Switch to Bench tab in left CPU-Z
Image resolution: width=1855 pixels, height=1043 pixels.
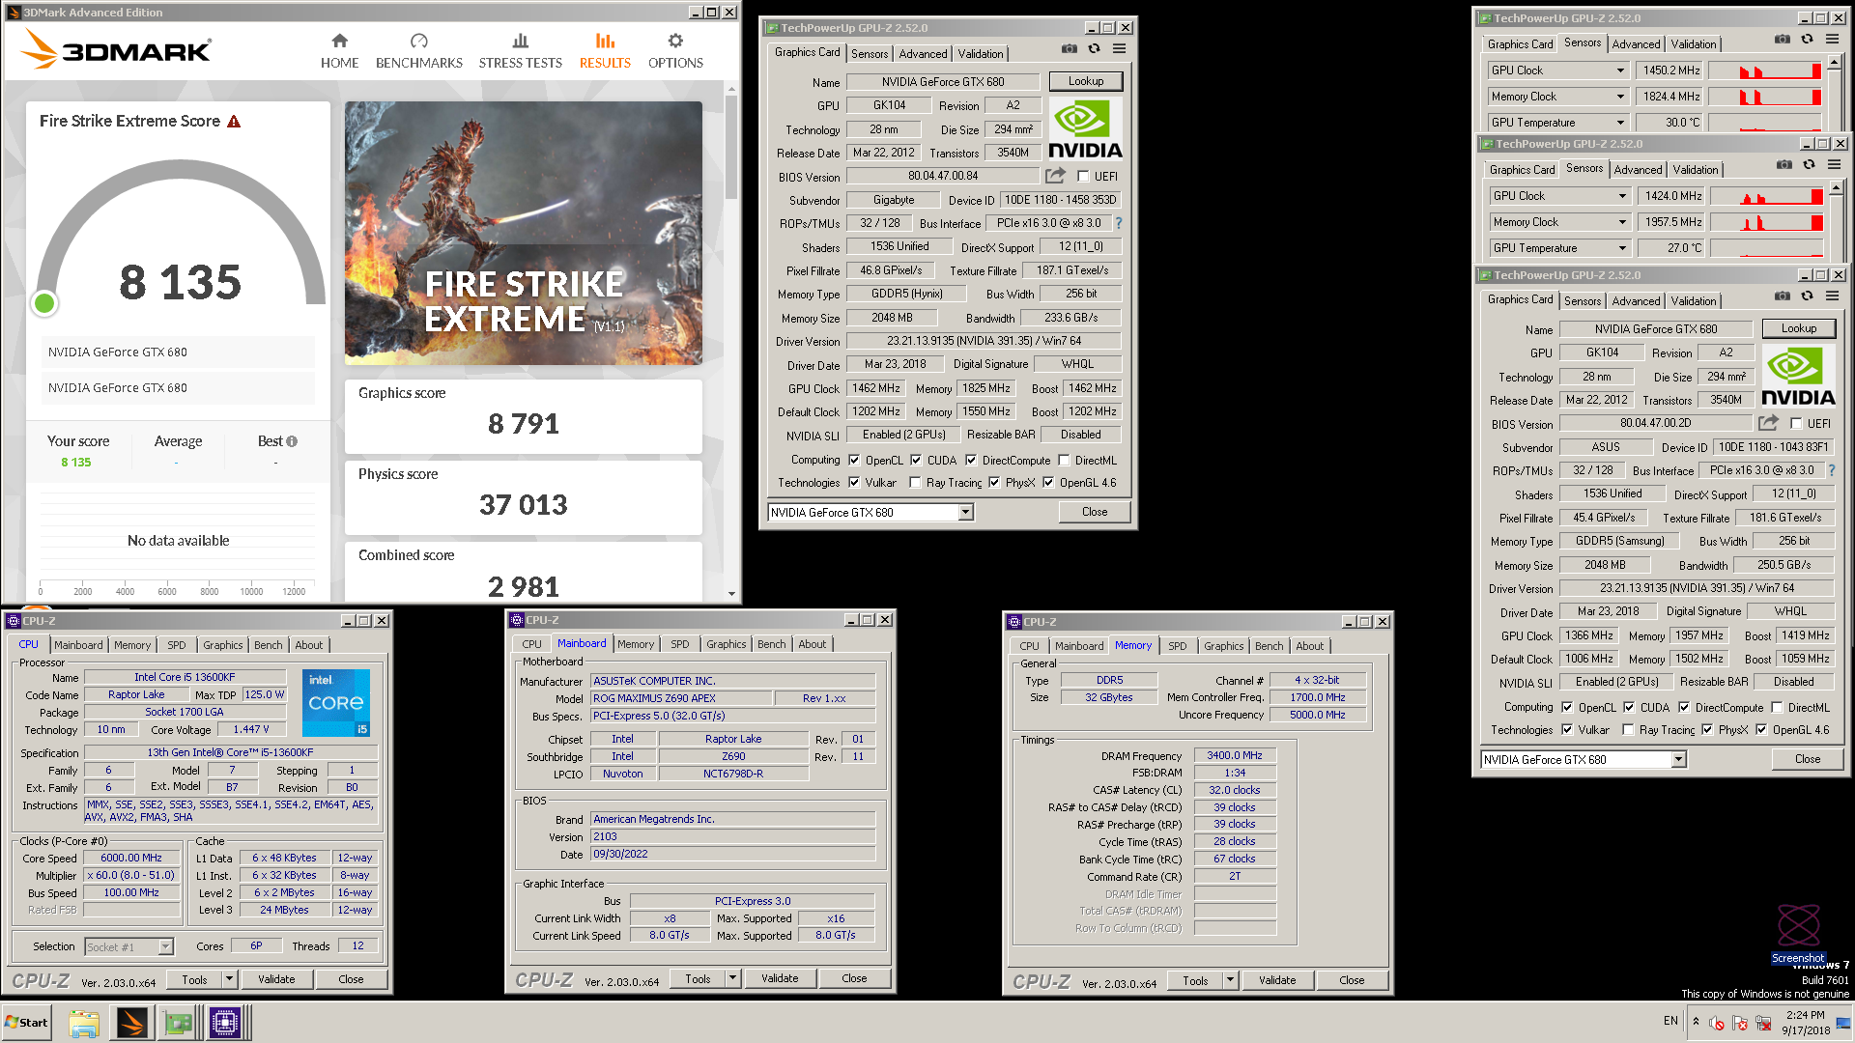pyautogui.click(x=269, y=645)
